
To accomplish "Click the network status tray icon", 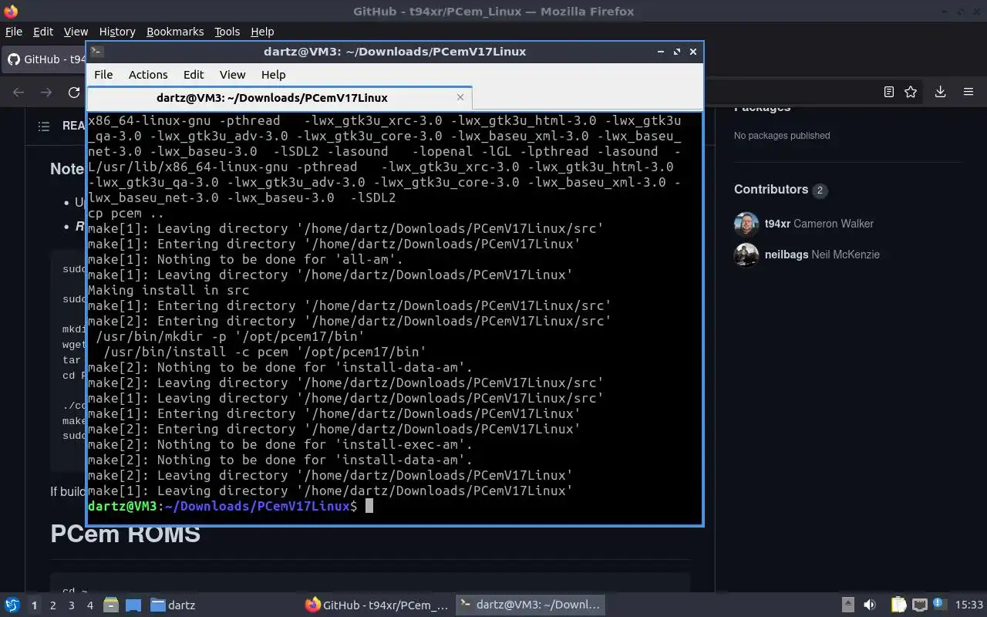I will [919, 605].
